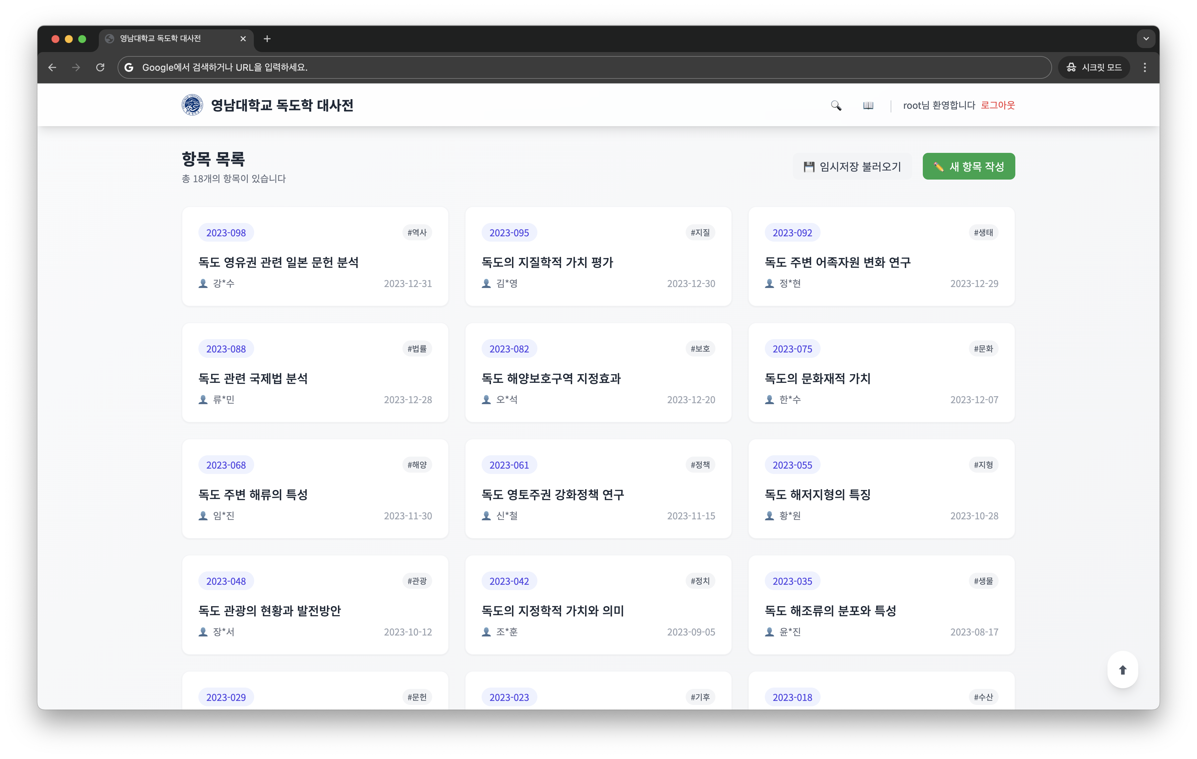Click the 2023-098 ID badge
Viewport: 1197px width, 759px height.
pos(226,233)
